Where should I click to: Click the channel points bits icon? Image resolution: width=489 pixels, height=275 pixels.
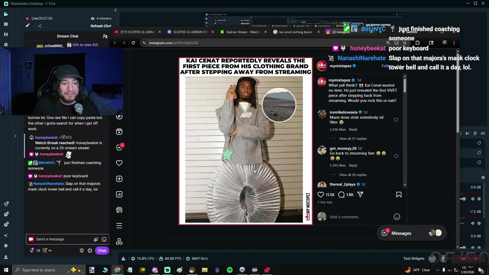[32, 251]
